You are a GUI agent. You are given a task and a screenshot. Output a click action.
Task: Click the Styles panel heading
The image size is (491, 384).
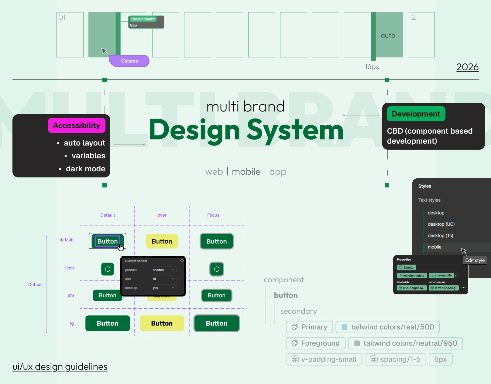point(425,186)
